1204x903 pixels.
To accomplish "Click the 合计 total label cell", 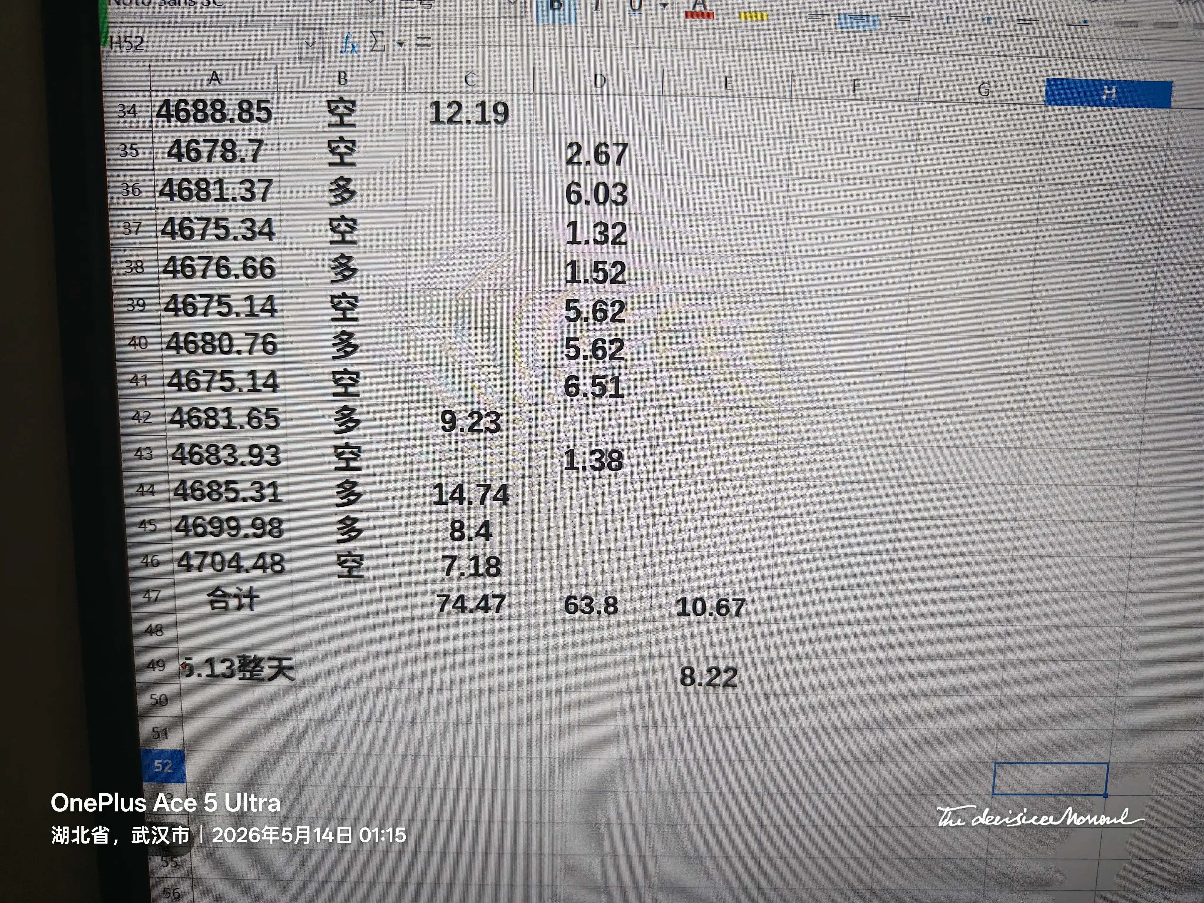I will [x=233, y=599].
